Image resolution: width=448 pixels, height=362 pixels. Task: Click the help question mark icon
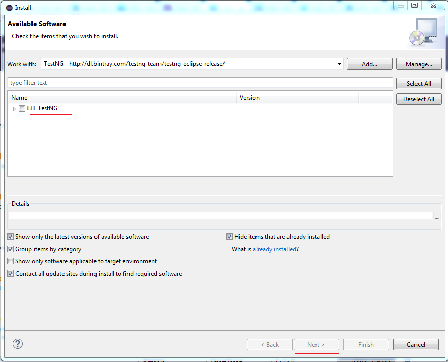coord(18,344)
